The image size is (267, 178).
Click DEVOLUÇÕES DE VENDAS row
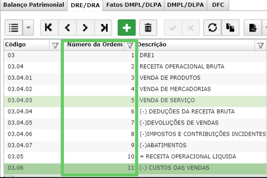[x=179, y=123]
